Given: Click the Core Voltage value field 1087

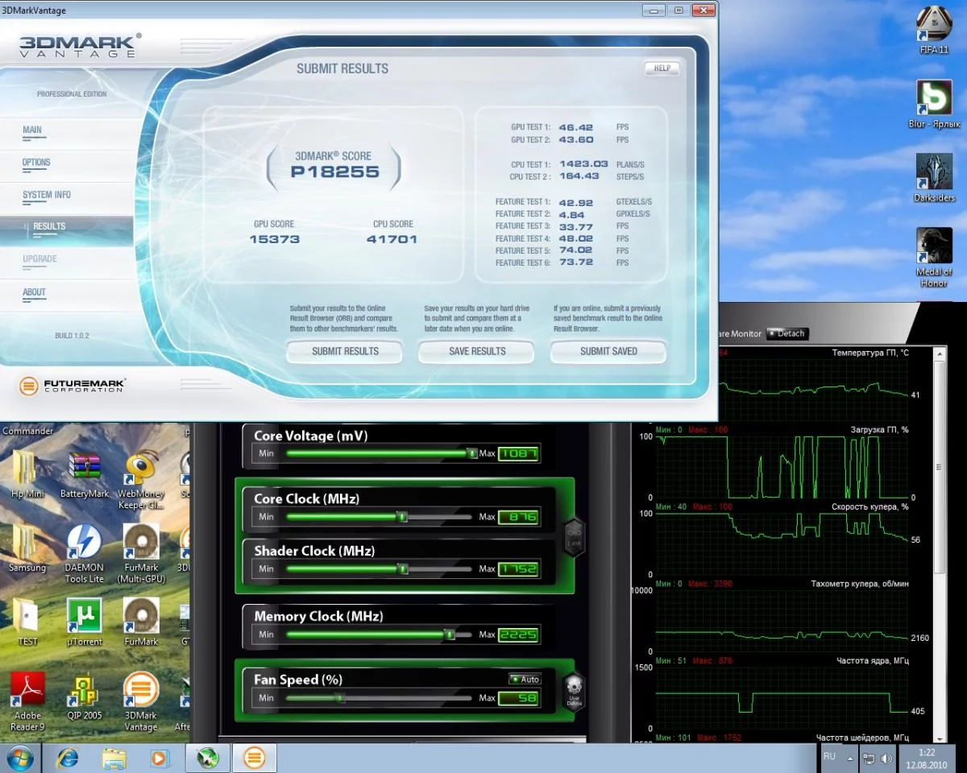Looking at the screenshot, I should pyautogui.click(x=518, y=454).
